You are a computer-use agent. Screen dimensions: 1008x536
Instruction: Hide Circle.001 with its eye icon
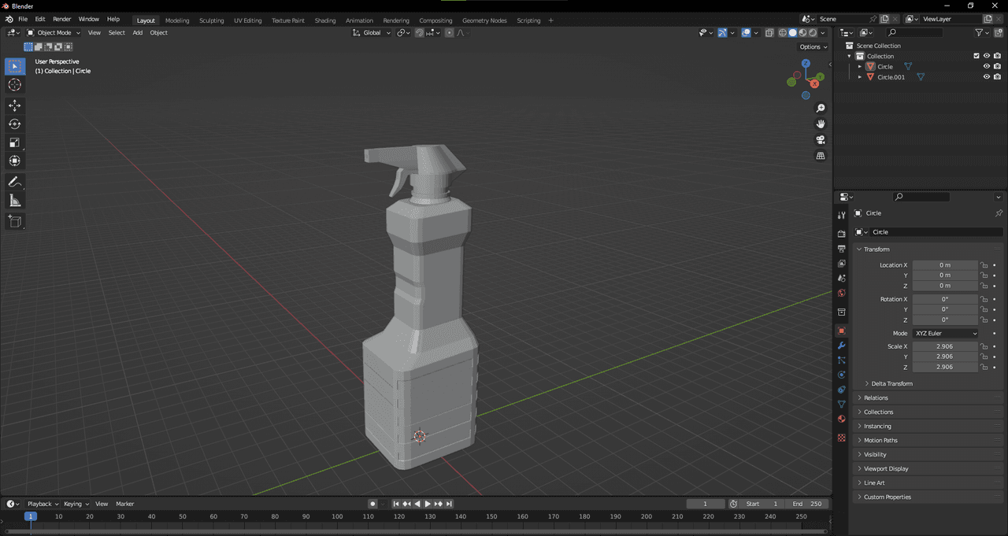(x=986, y=77)
